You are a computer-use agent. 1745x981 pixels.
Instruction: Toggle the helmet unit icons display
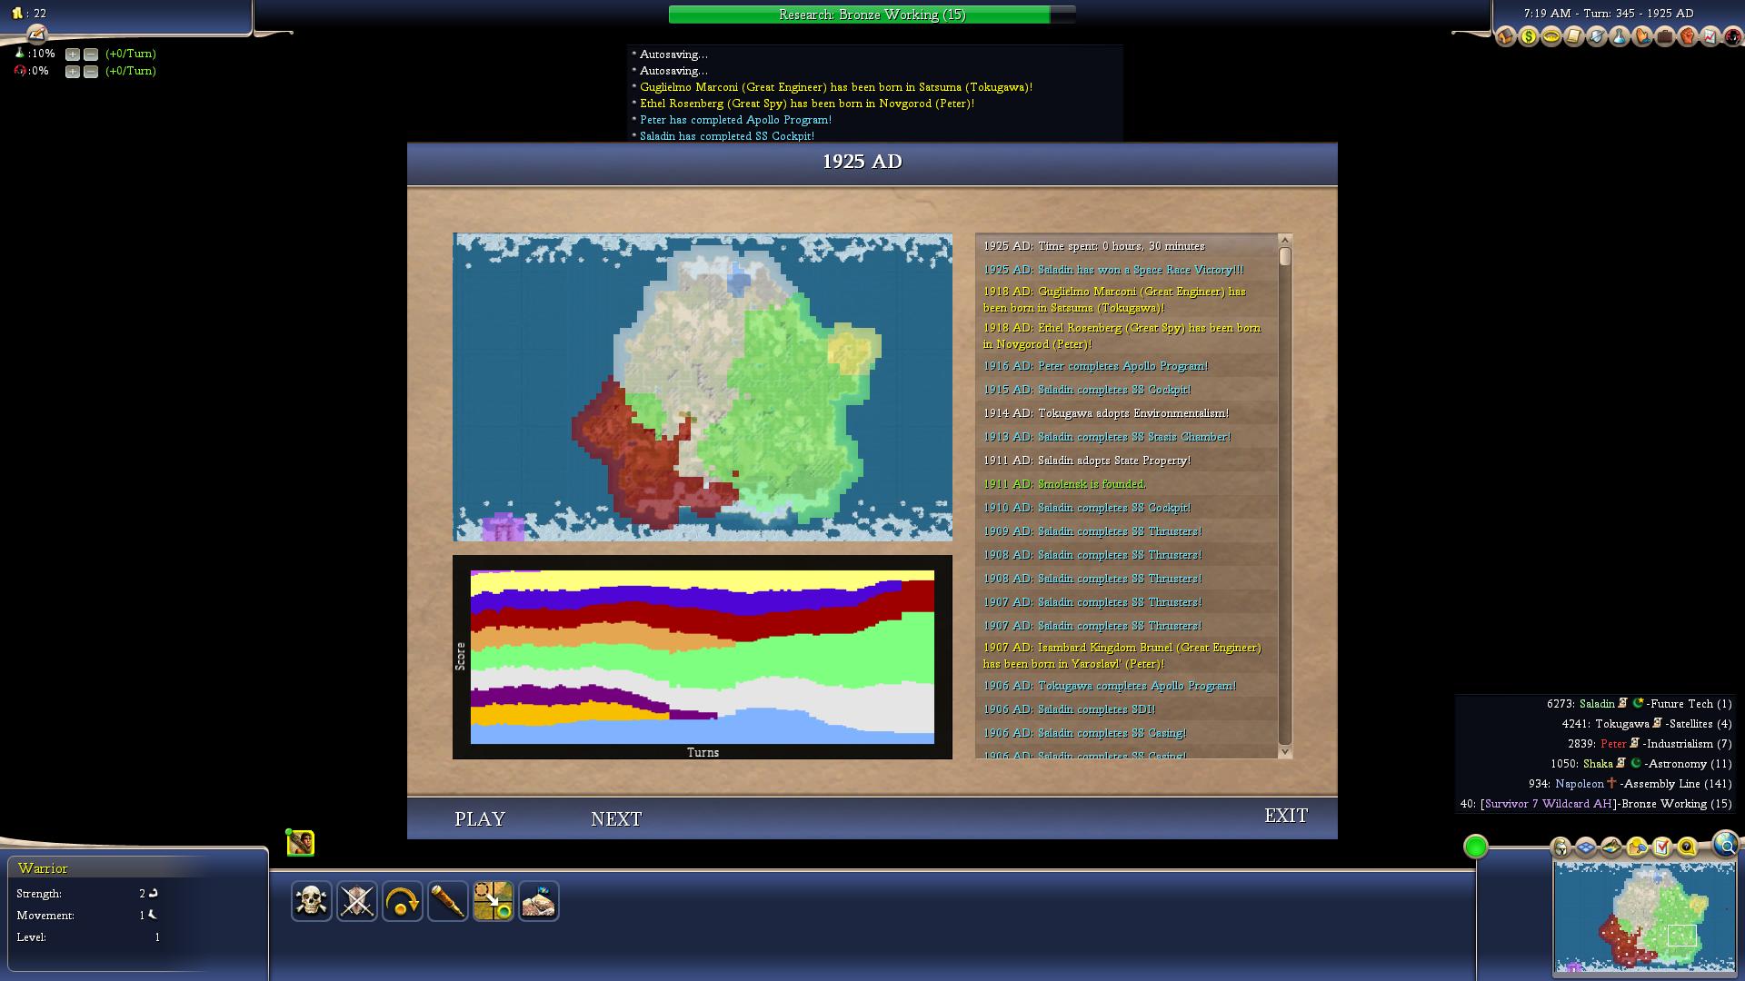point(1561,847)
